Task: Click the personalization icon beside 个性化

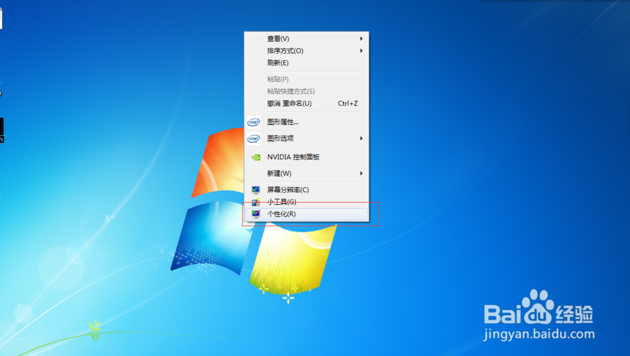Action: click(x=256, y=214)
